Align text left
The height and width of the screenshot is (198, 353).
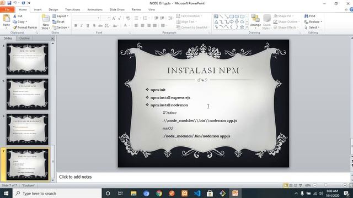coord(136,26)
